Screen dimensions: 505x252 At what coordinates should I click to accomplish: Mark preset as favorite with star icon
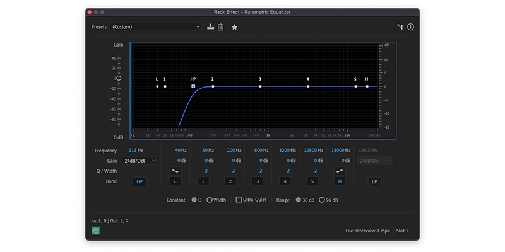click(234, 27)
